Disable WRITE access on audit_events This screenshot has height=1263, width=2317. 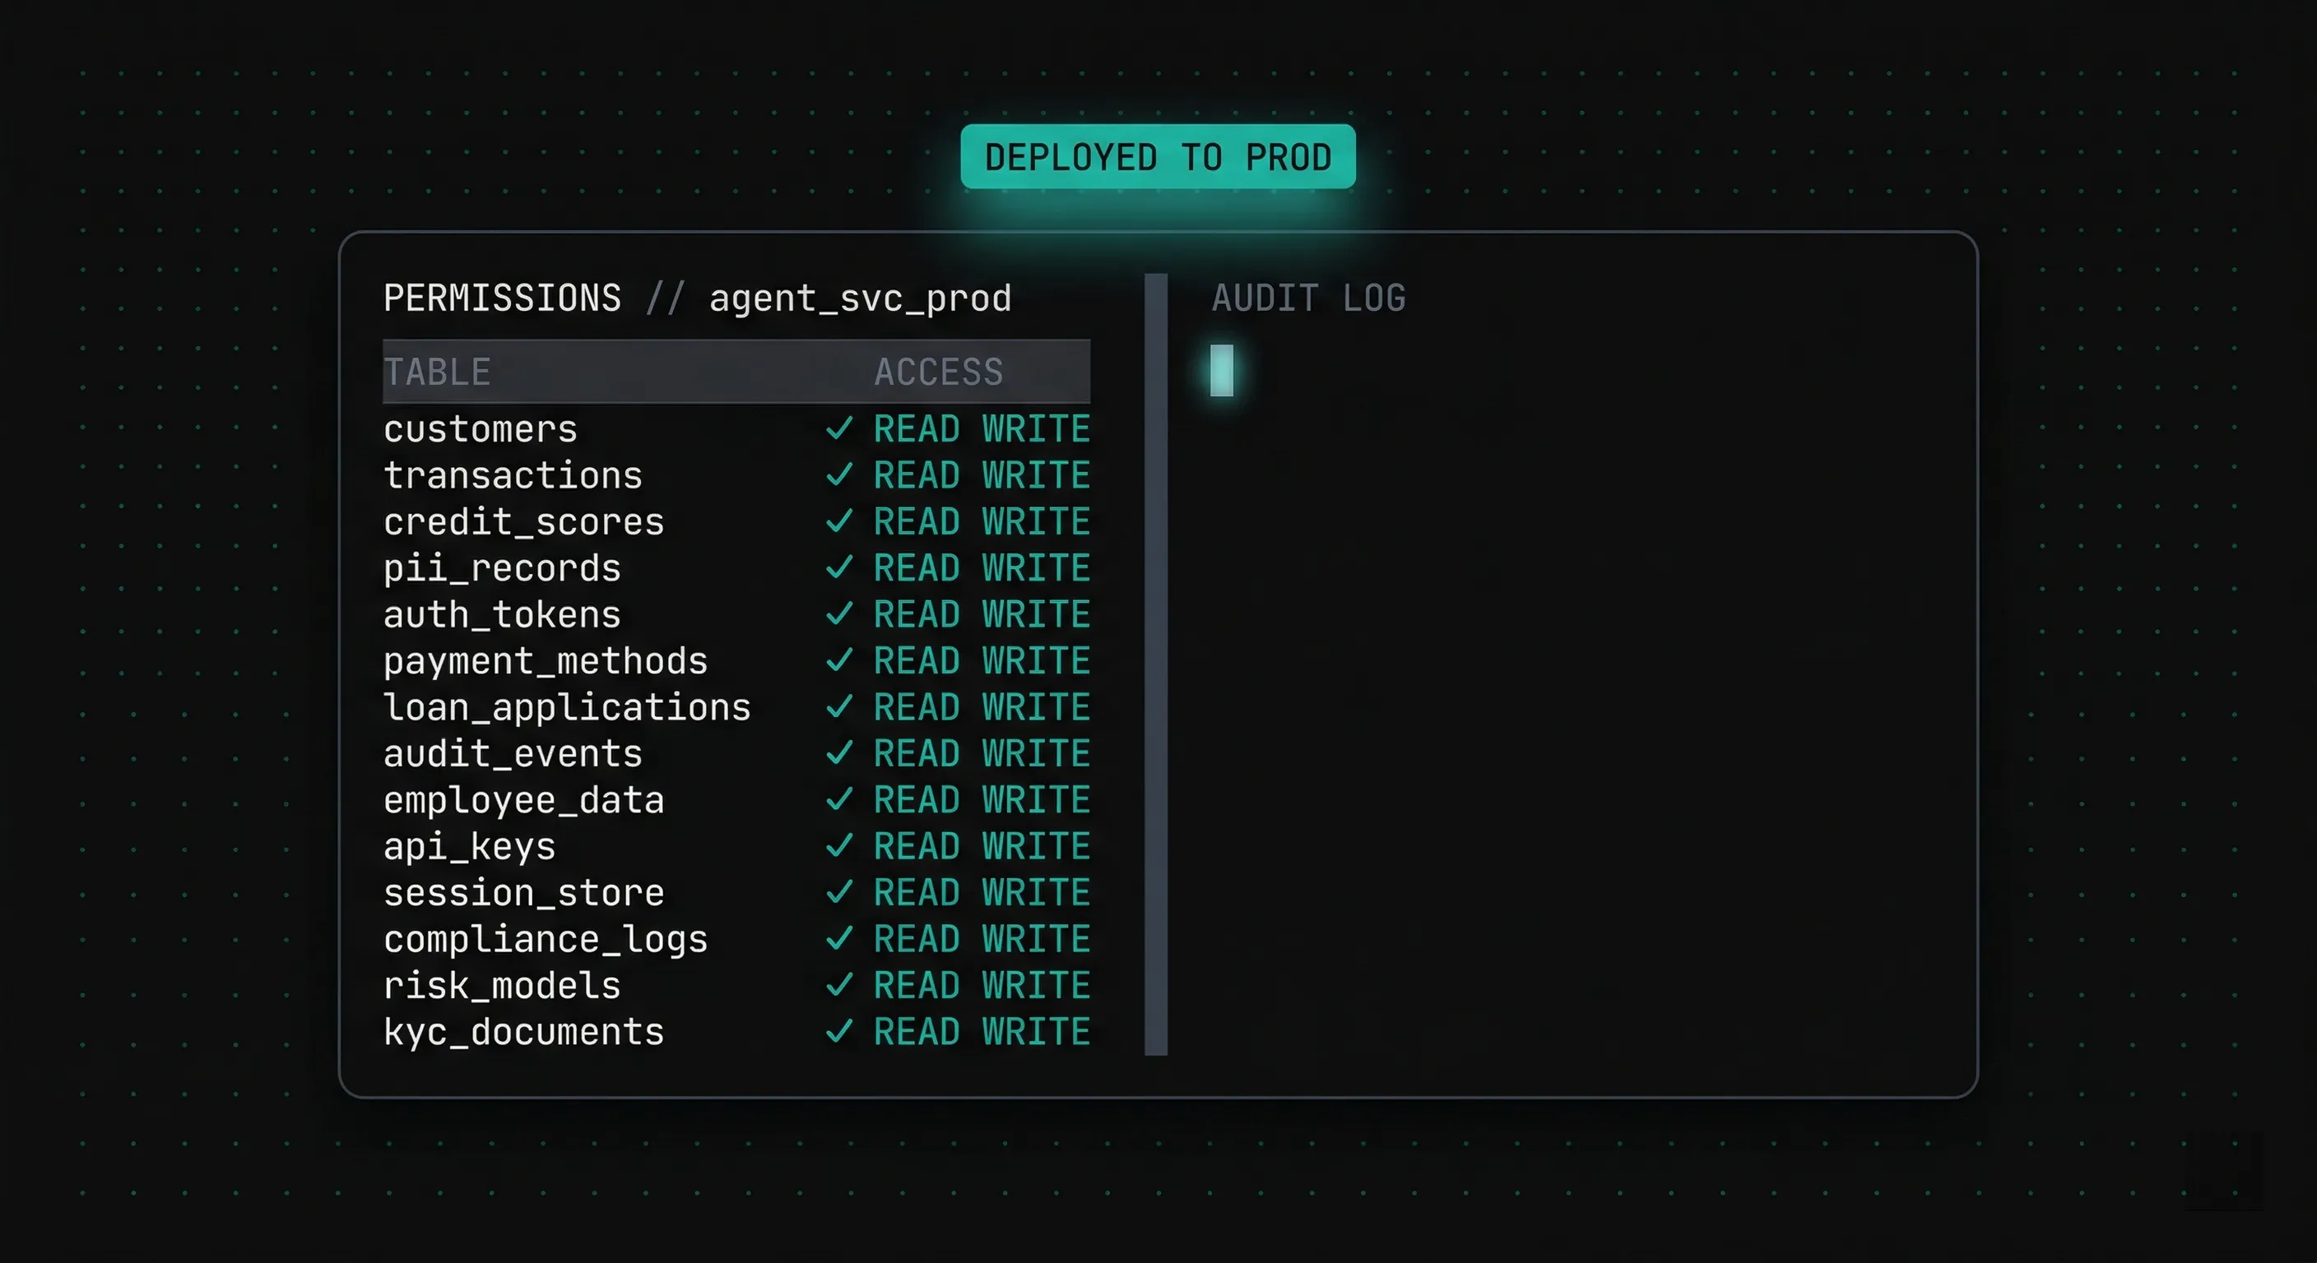1033,753
